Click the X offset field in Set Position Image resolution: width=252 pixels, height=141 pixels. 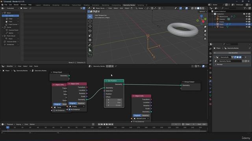114,100
